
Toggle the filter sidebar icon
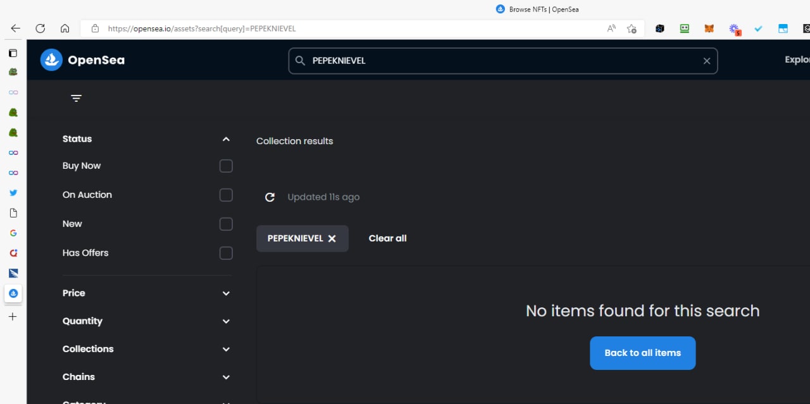click(77, 98)
